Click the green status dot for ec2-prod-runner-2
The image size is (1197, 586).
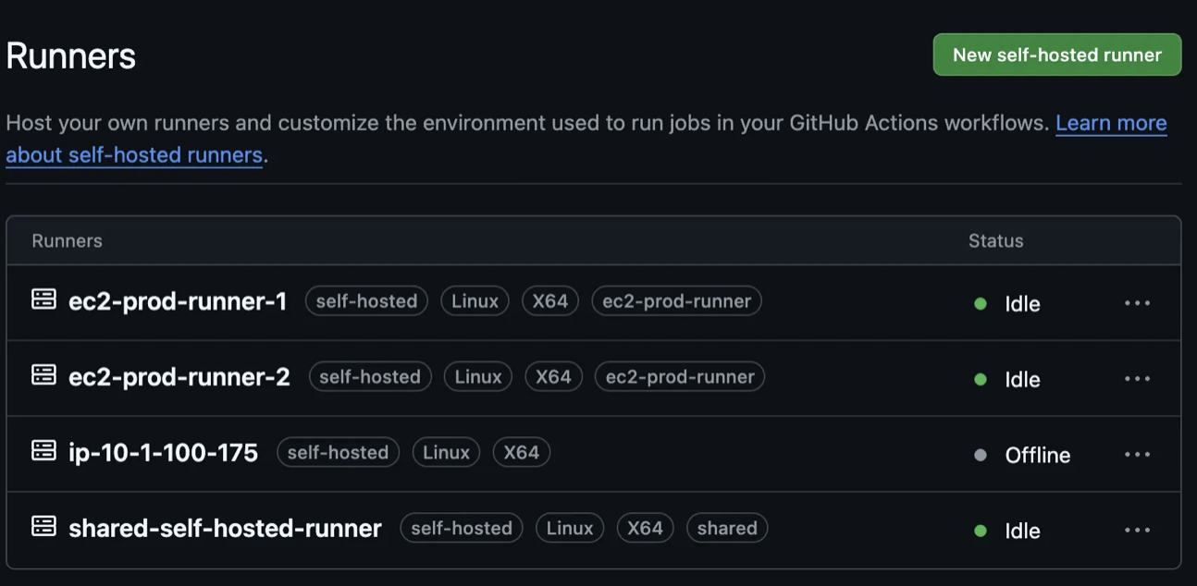pos(981,379)
